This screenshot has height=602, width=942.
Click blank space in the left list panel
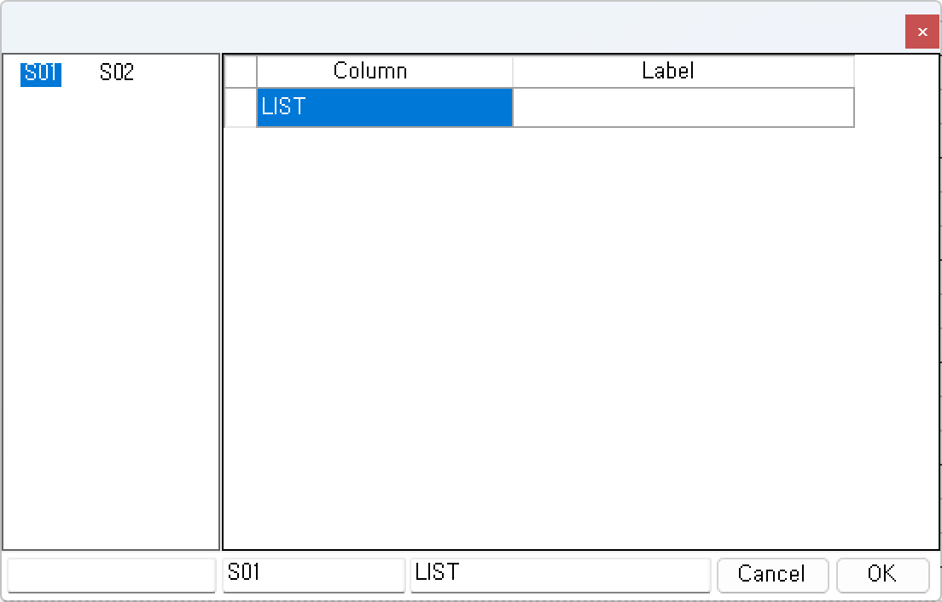111,315
